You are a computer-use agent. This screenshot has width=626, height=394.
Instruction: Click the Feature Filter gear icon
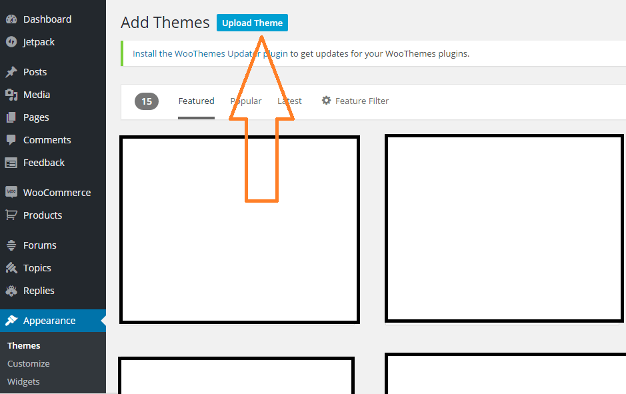point(326,101)
